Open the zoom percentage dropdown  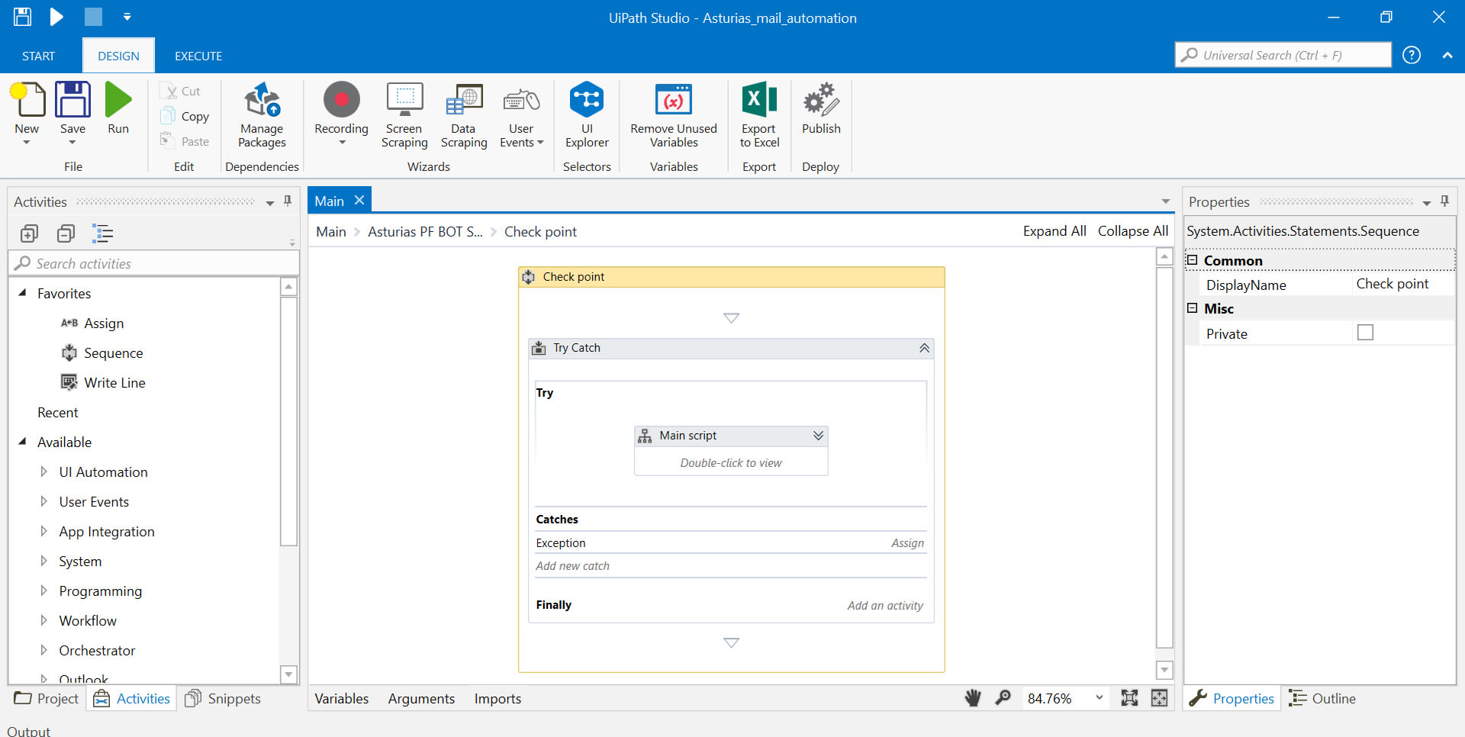click(1099, 698)
